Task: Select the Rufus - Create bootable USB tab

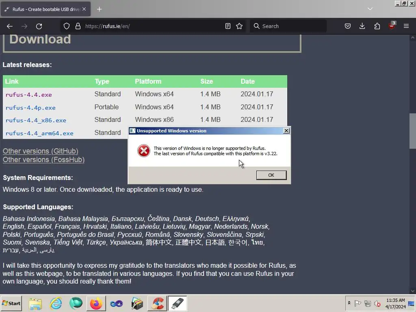Action: 45,9
